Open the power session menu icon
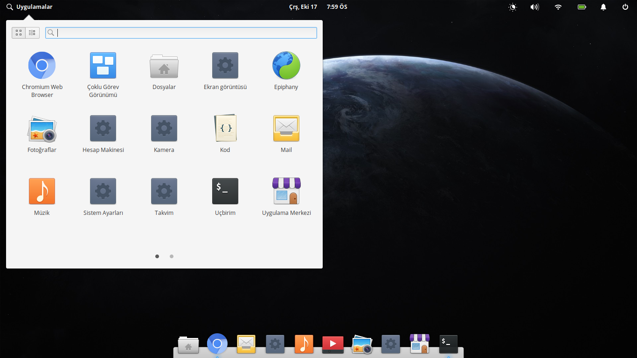 625,7
